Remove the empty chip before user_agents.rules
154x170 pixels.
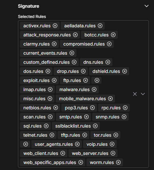[26, 144]
